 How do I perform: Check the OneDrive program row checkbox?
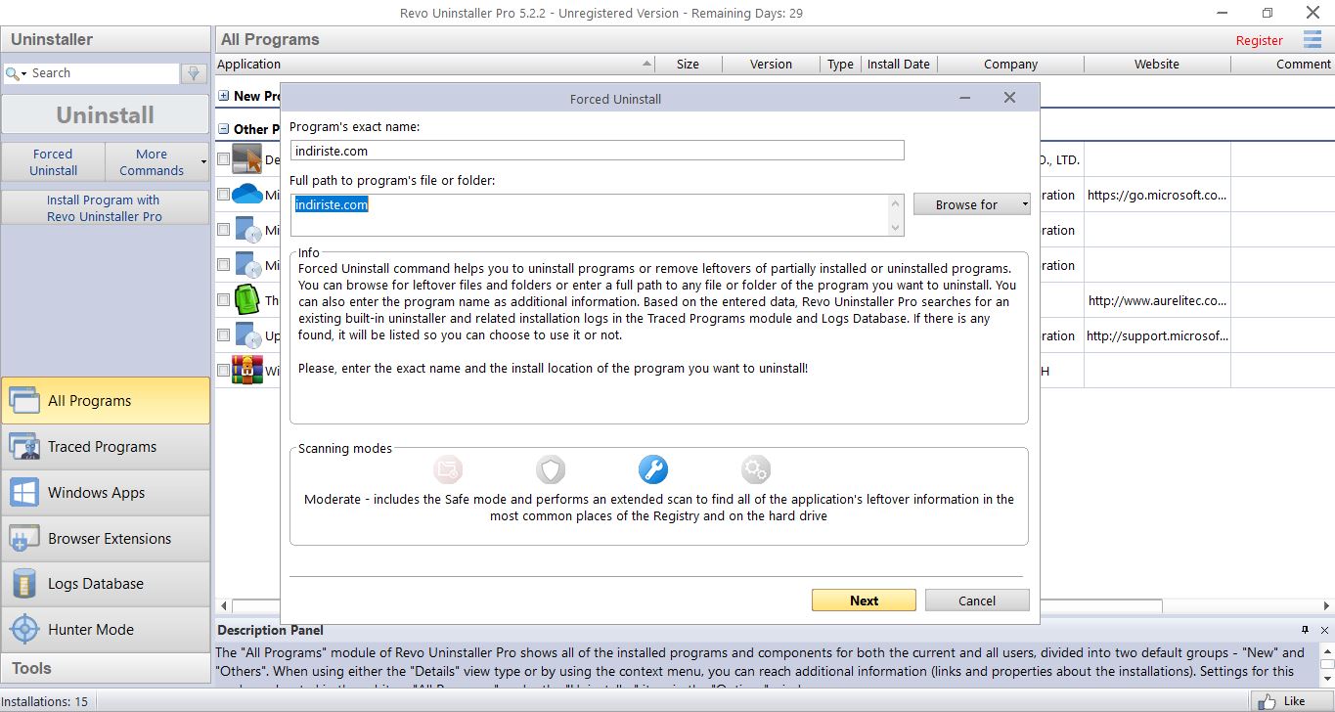[x=224, y=195]
